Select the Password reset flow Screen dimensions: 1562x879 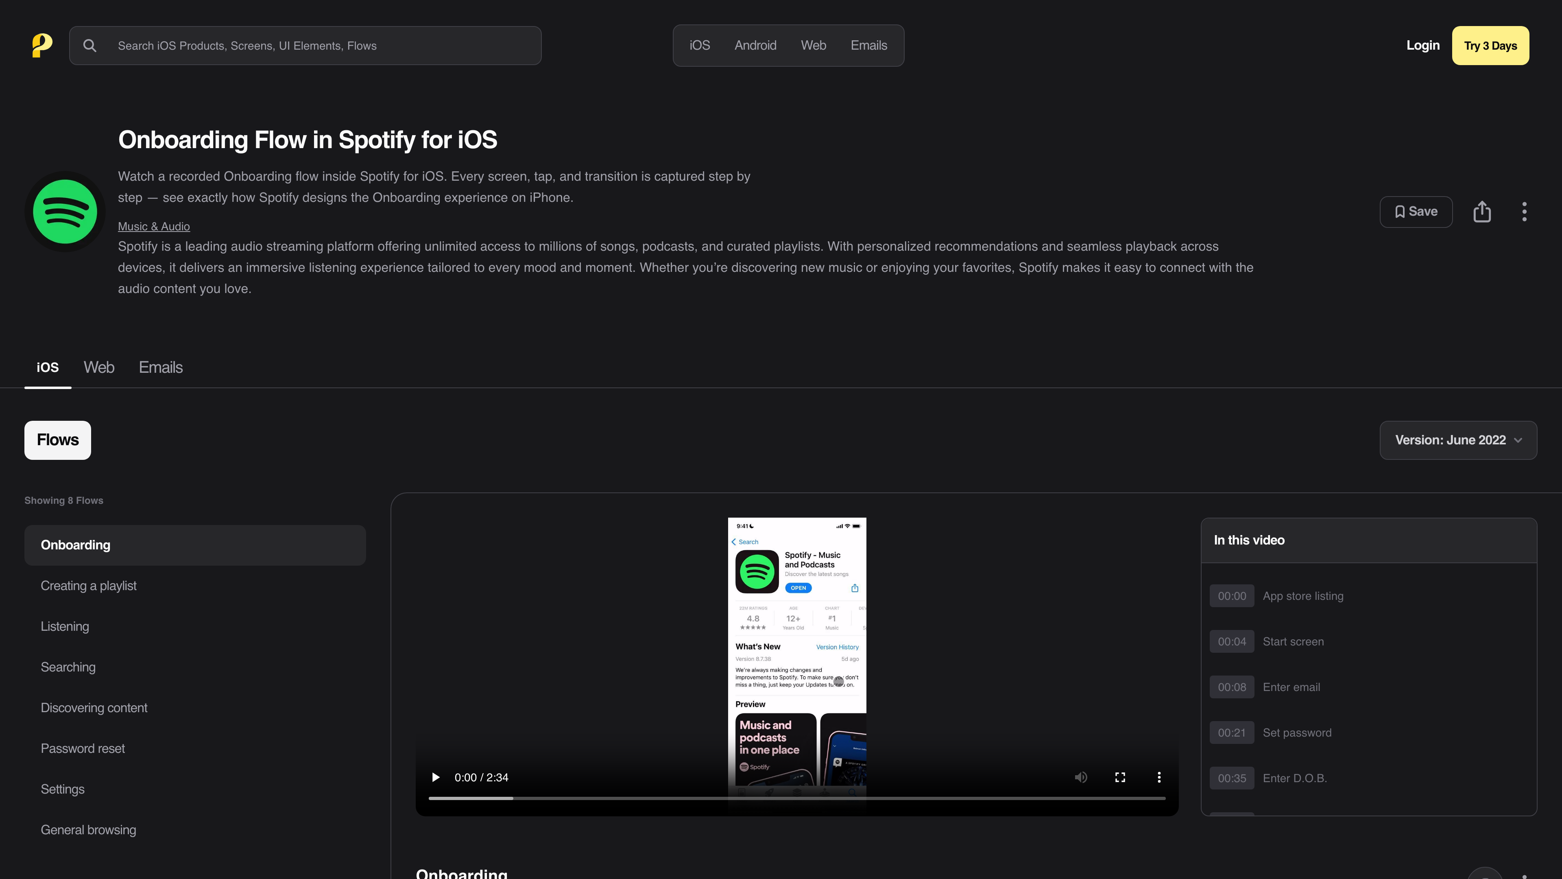(195, 749)
